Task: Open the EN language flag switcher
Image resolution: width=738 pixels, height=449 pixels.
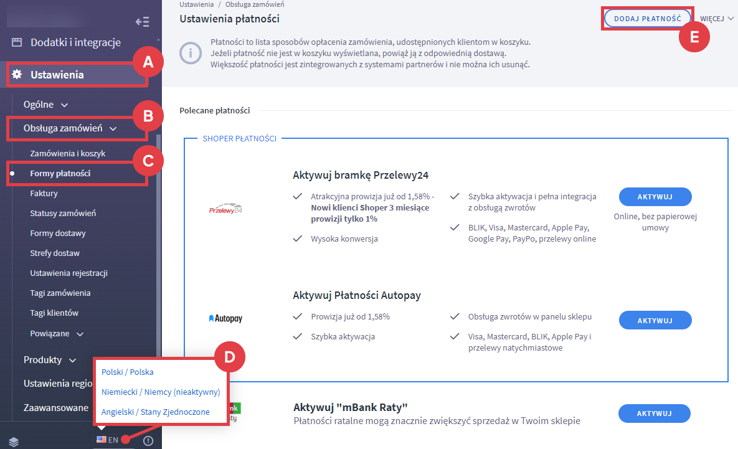Action: (107, 440)
